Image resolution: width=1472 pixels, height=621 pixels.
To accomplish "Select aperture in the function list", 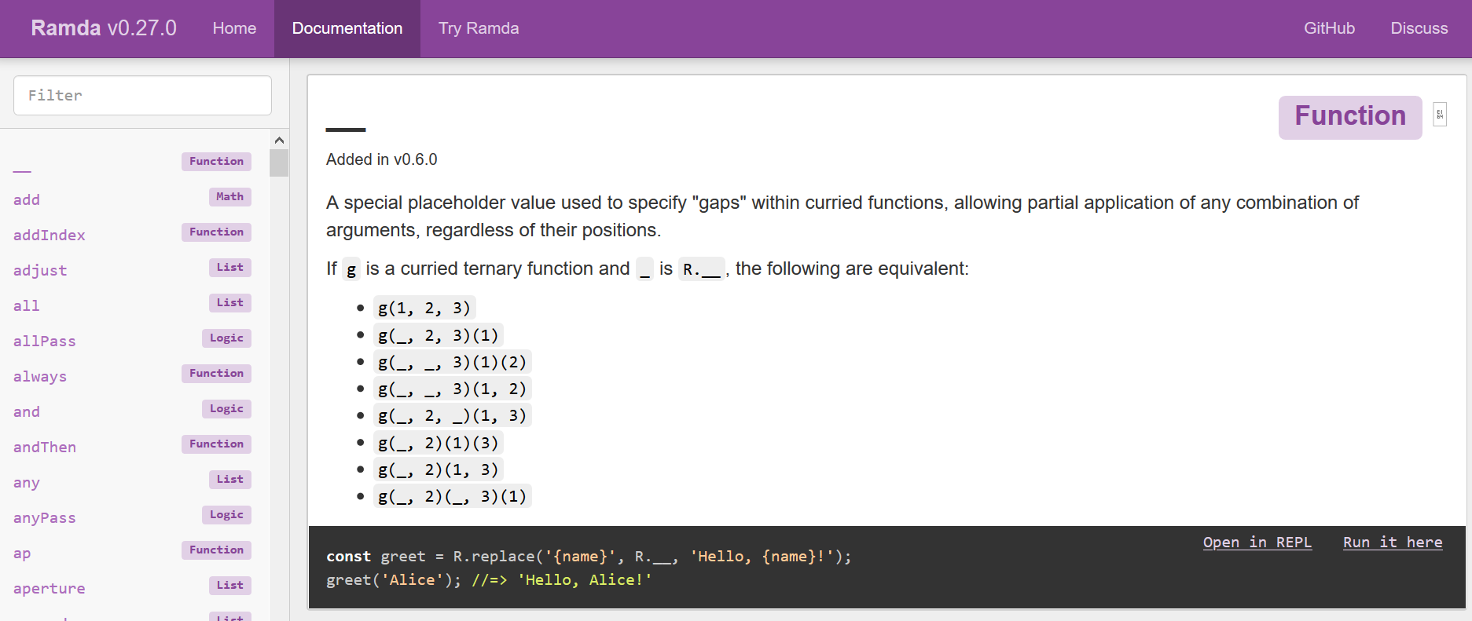I will [x=49, y=589].
